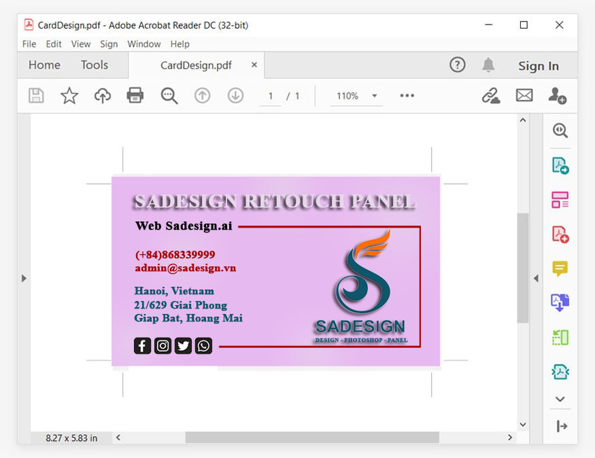Open the zoom level dropdown
Viewport: 595px width, 458px height.
(x=375, y=96)
